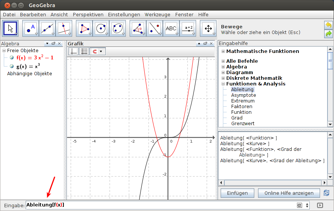334x211 pixels.
Task: Open the Einstellungen menu
Action: (124, 14)
